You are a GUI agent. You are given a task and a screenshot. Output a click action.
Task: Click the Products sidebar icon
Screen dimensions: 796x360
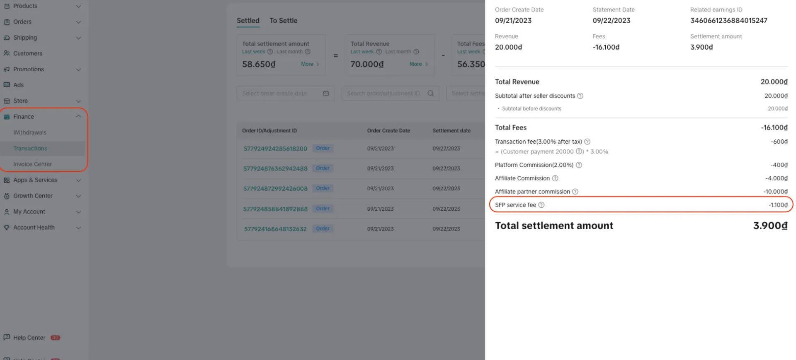[7, 6]
